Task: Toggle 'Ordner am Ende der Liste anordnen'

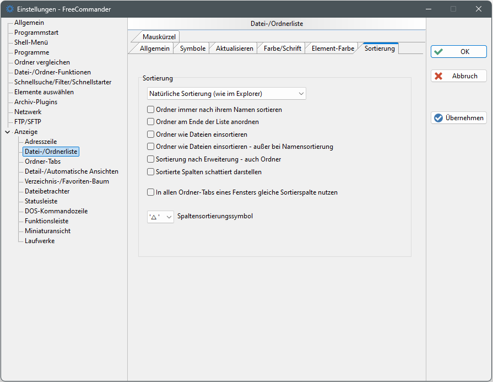Action: click(151, 122)
